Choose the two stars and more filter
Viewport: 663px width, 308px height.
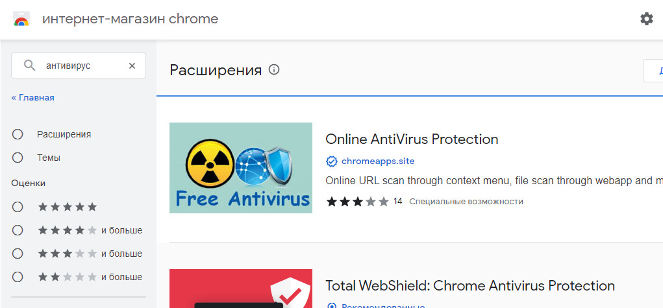coord(18,277)
